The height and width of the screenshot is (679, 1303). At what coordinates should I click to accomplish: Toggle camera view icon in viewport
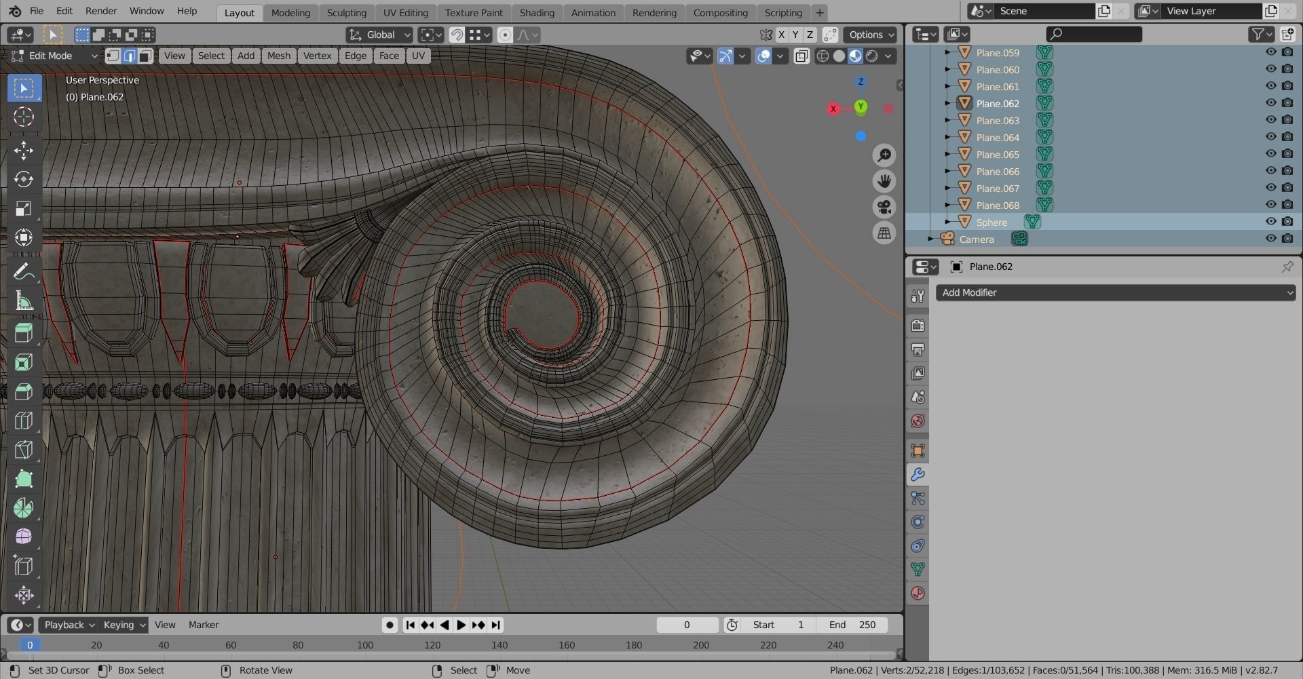click(884, 207)
